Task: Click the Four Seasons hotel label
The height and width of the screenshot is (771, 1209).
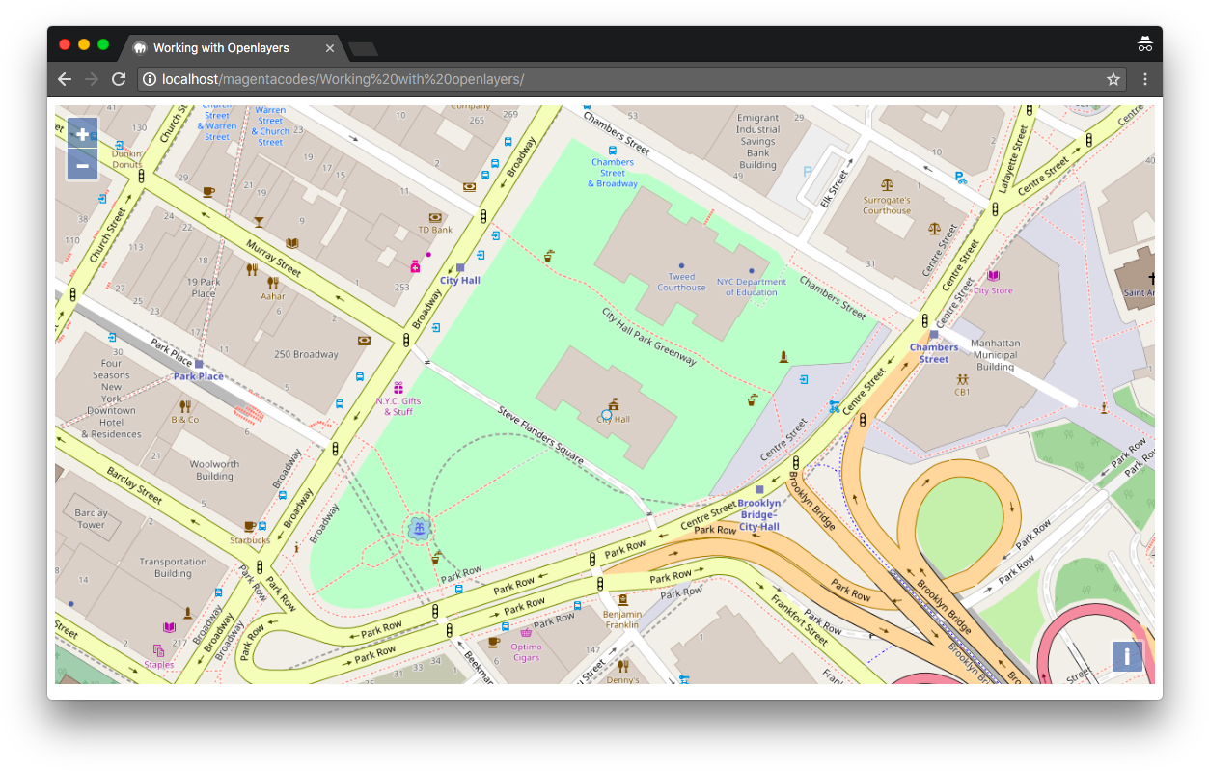Action: [112, 399]
